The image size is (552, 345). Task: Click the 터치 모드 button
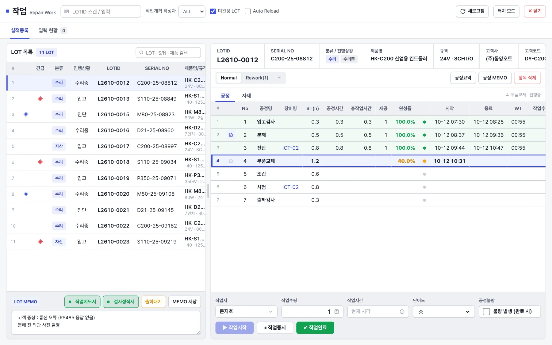point(506,11)
